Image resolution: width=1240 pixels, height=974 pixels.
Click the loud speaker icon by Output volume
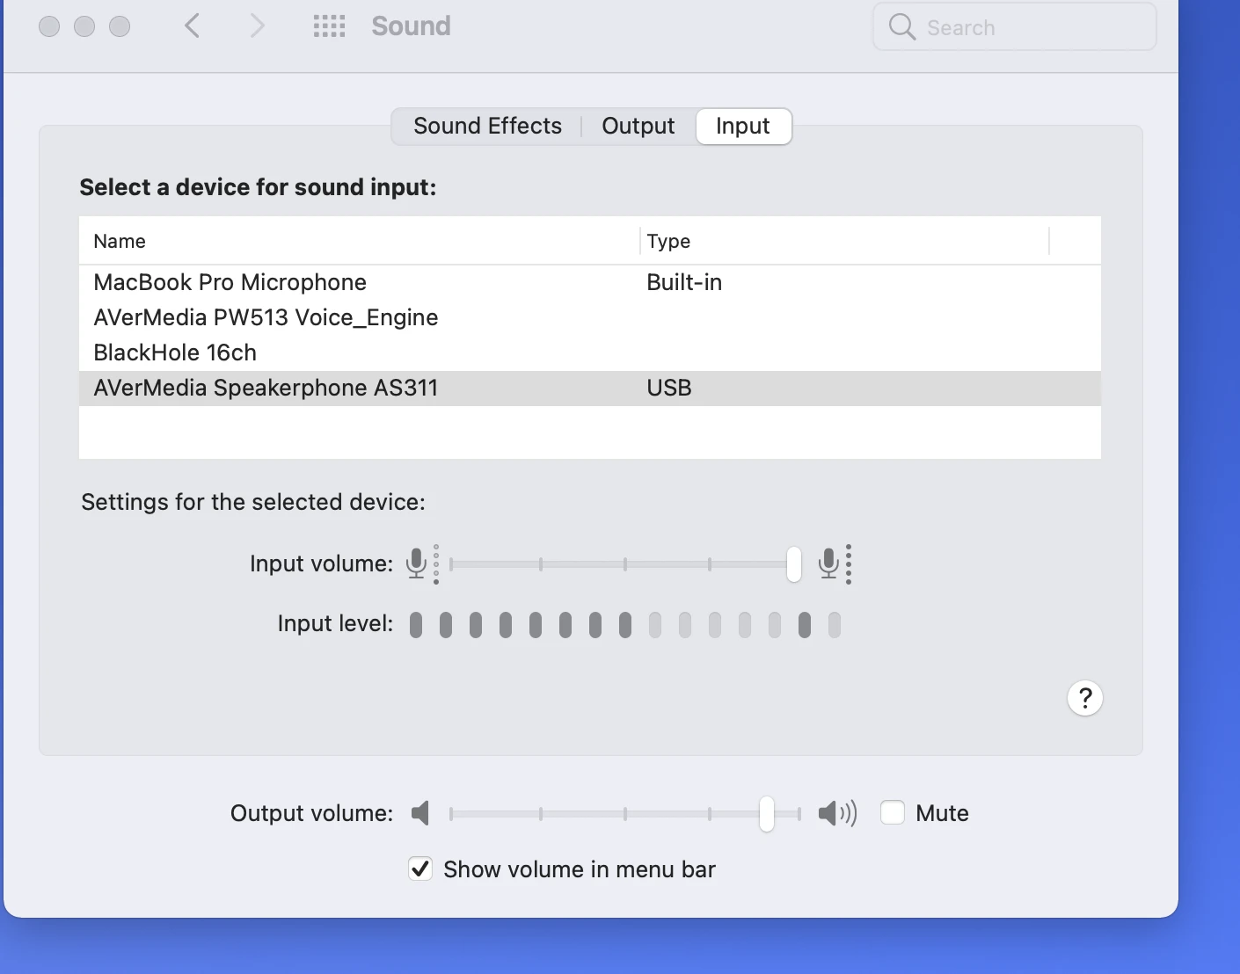pyautogui.click(x=837, y=813)
